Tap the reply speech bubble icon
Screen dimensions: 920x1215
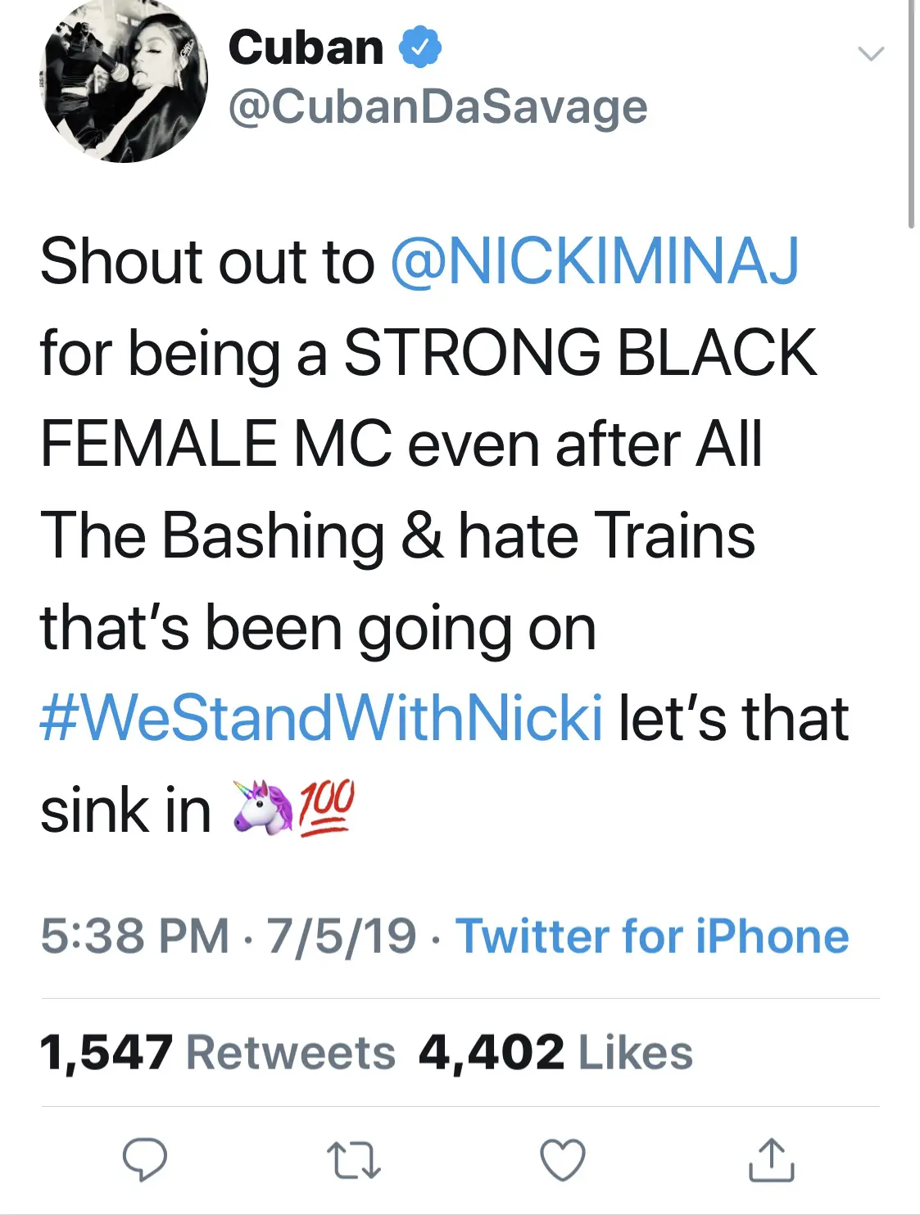145,1159
